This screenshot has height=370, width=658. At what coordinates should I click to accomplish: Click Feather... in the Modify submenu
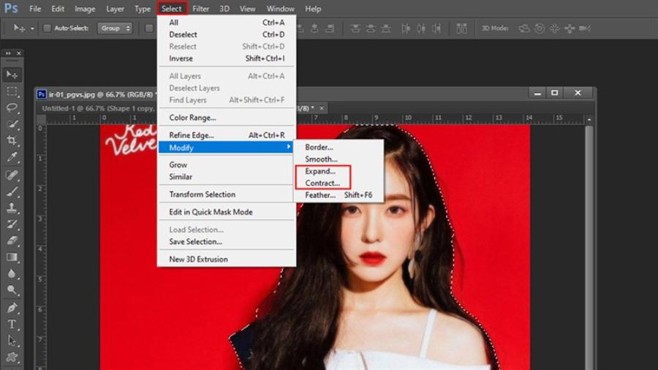[320, 195]
